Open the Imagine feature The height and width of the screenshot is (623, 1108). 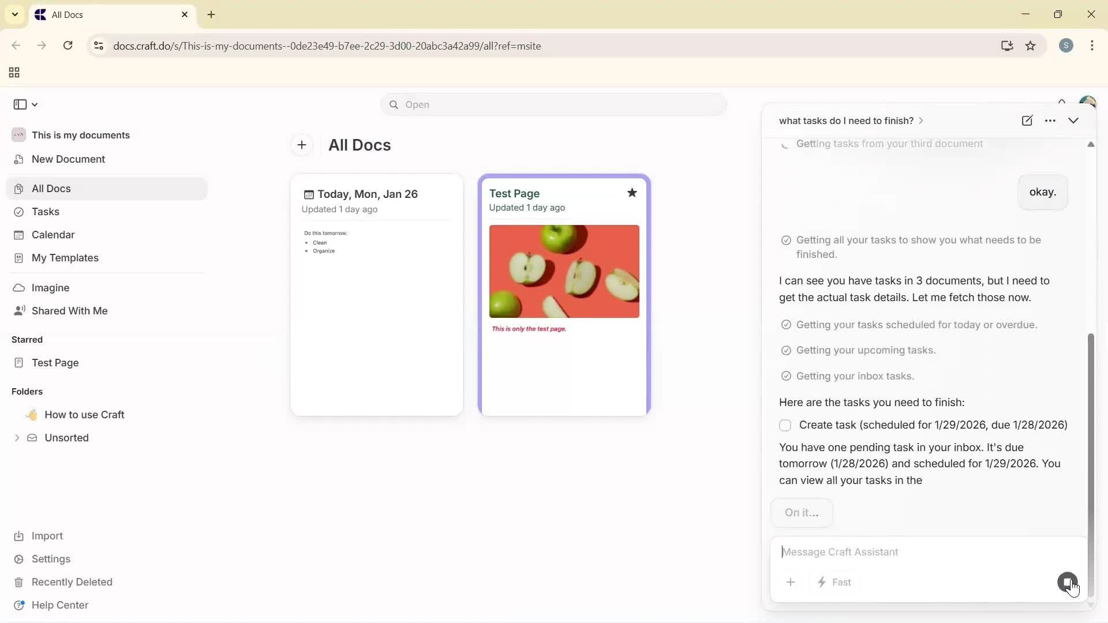(x=50, y=287)
